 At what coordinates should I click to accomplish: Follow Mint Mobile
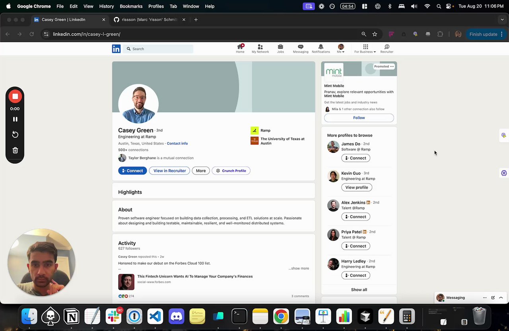pos(359,118)
